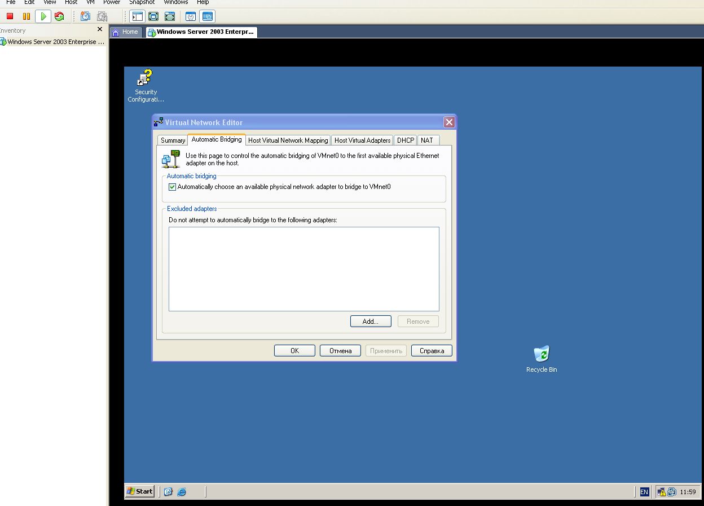Open the NAT tab
The image size is (704, 506).
click(427, 140)
